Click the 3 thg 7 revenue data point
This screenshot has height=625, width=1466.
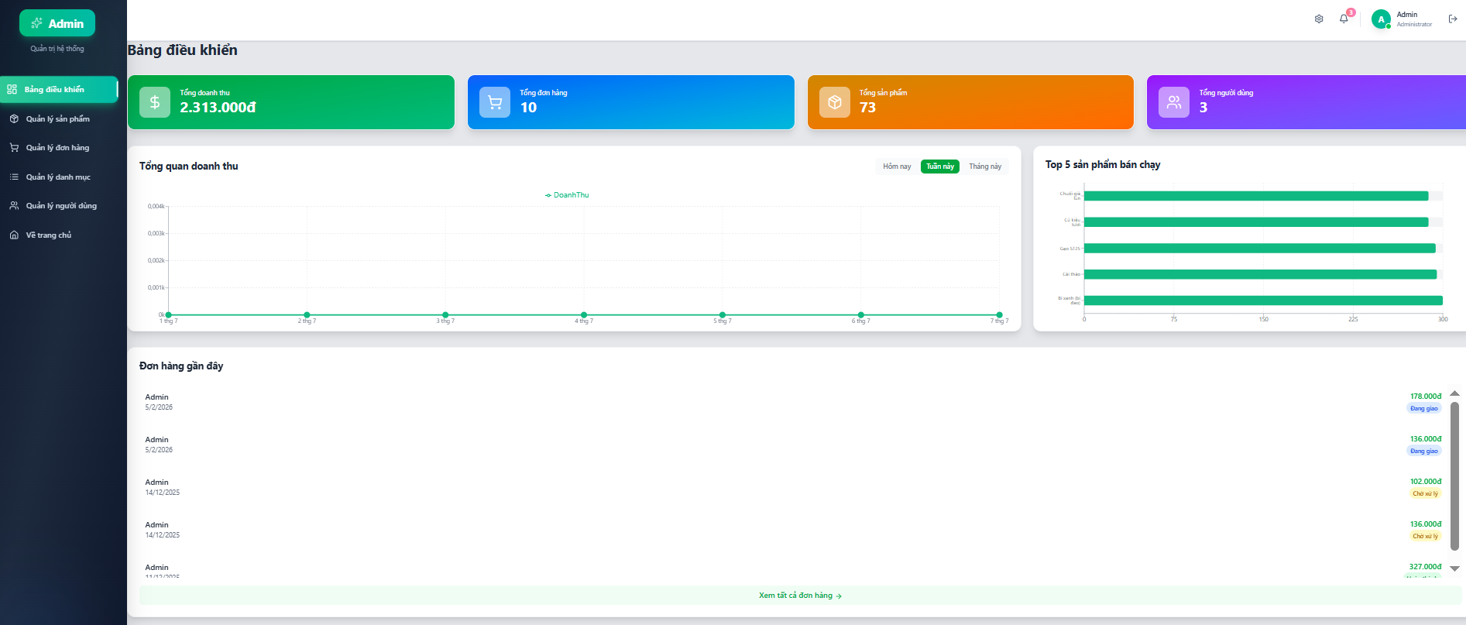pyautogui.click(x=445, y=314)
